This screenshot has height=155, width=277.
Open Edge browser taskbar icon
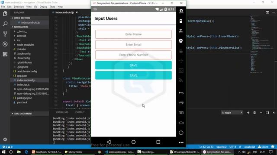point(26,152)
